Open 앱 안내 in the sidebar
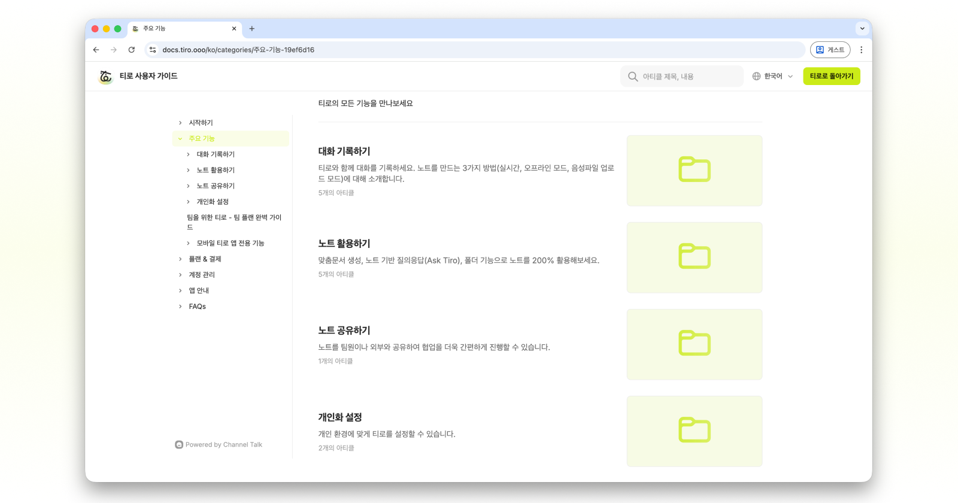The width and height of the screenshot is (958, 503). 199,290
